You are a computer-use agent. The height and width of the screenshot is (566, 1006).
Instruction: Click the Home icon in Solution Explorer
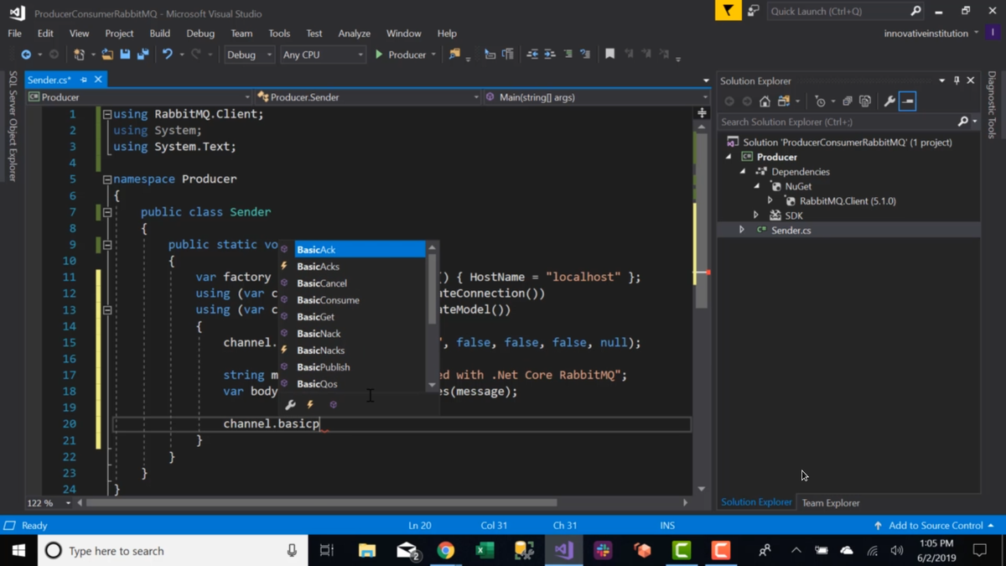tap(765, 101)
